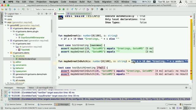The image size is (196, 110).
Task: Collapse the gotoAMS tree node
Action: 6,25
